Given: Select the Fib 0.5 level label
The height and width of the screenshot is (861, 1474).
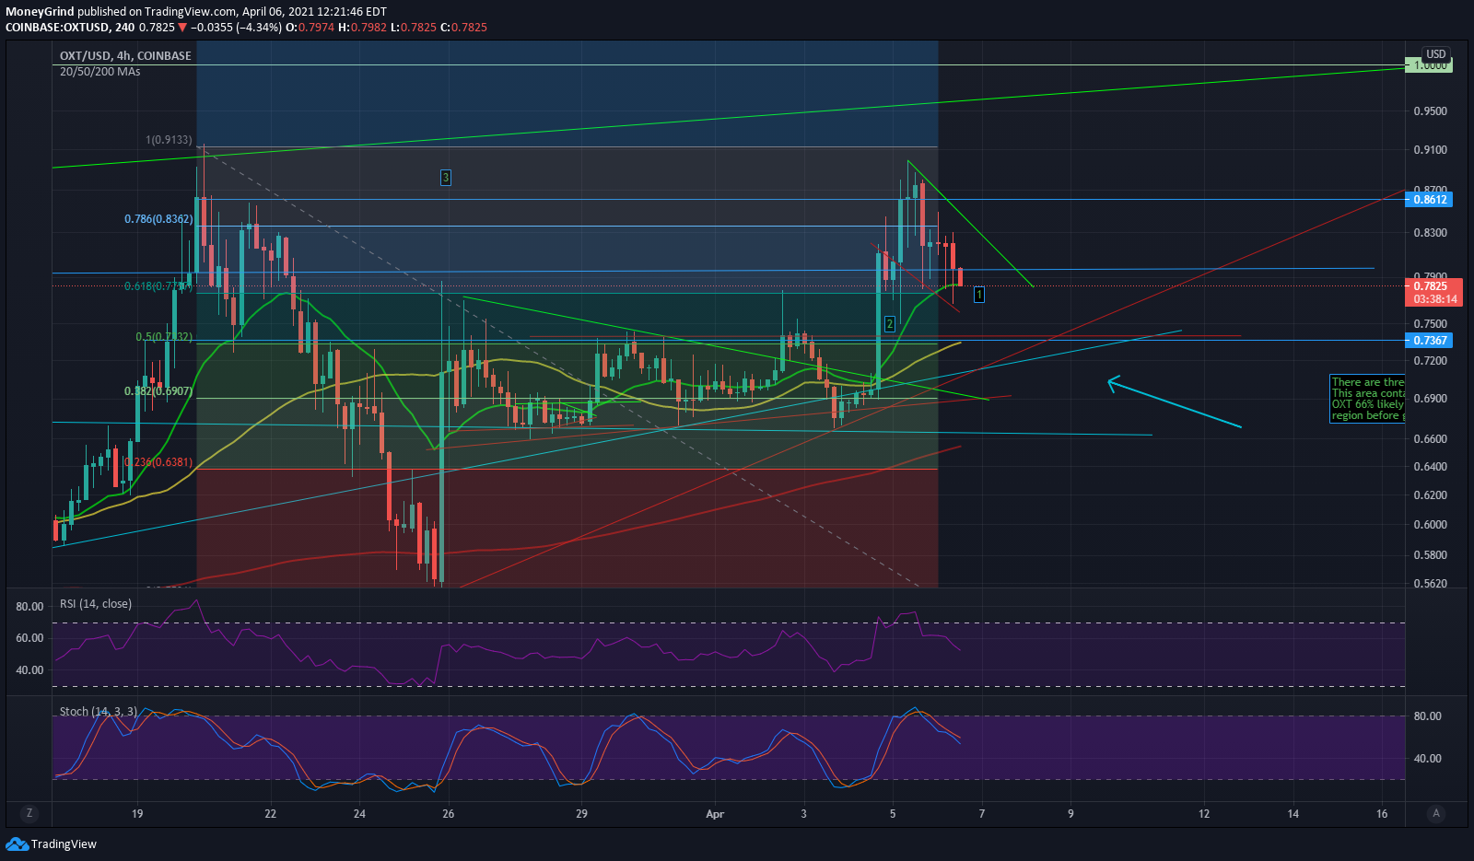Looking at the screenshot, I should (x=164, y=337).
